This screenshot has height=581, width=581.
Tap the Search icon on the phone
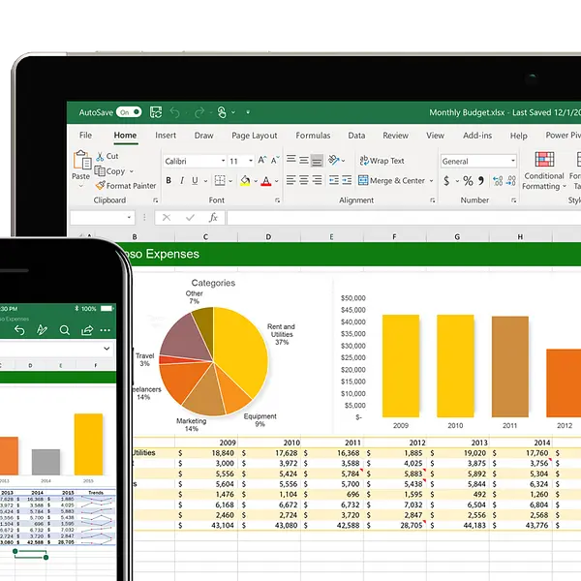(x=65, y=330)
